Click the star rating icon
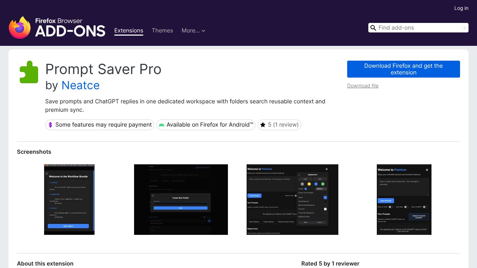This screenshot has height=268, width=477. [x=263, y=125]
